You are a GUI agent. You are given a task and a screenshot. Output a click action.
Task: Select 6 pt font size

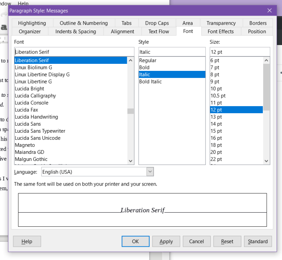pos(236,60)
